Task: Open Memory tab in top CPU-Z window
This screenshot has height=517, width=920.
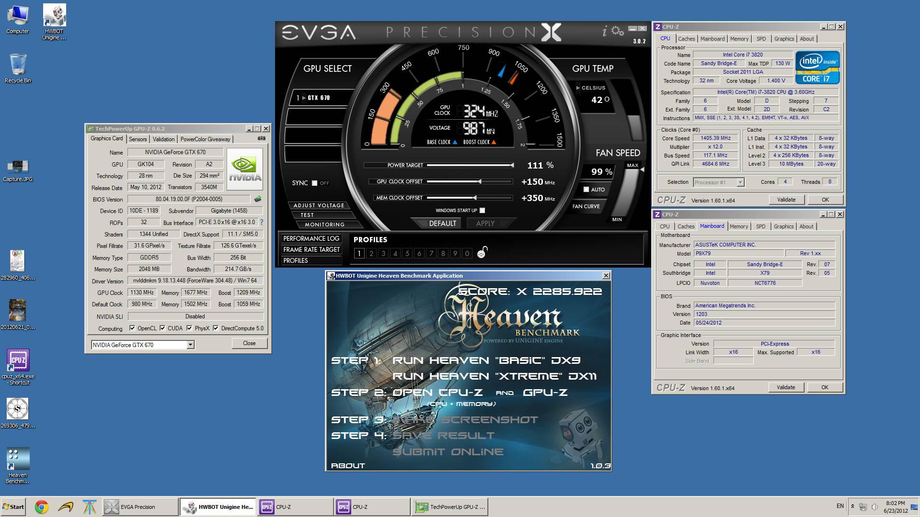Action: pyautogui.click(x=739, y=39)
